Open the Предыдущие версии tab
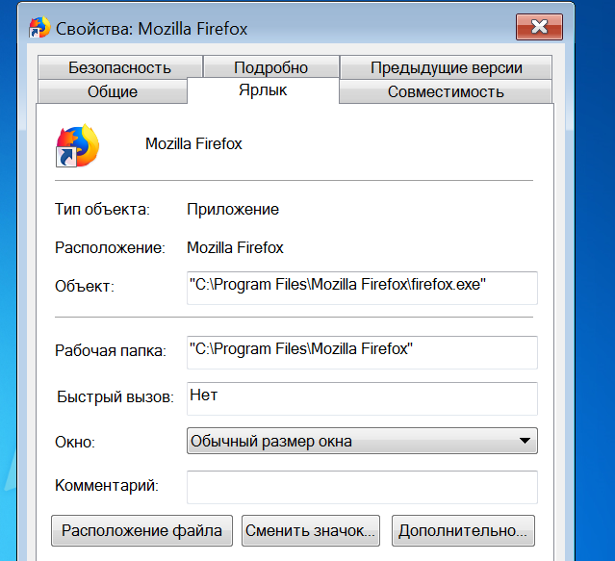Image resolution: width=615 pixels, height=561 pixels. coord(446,67)
